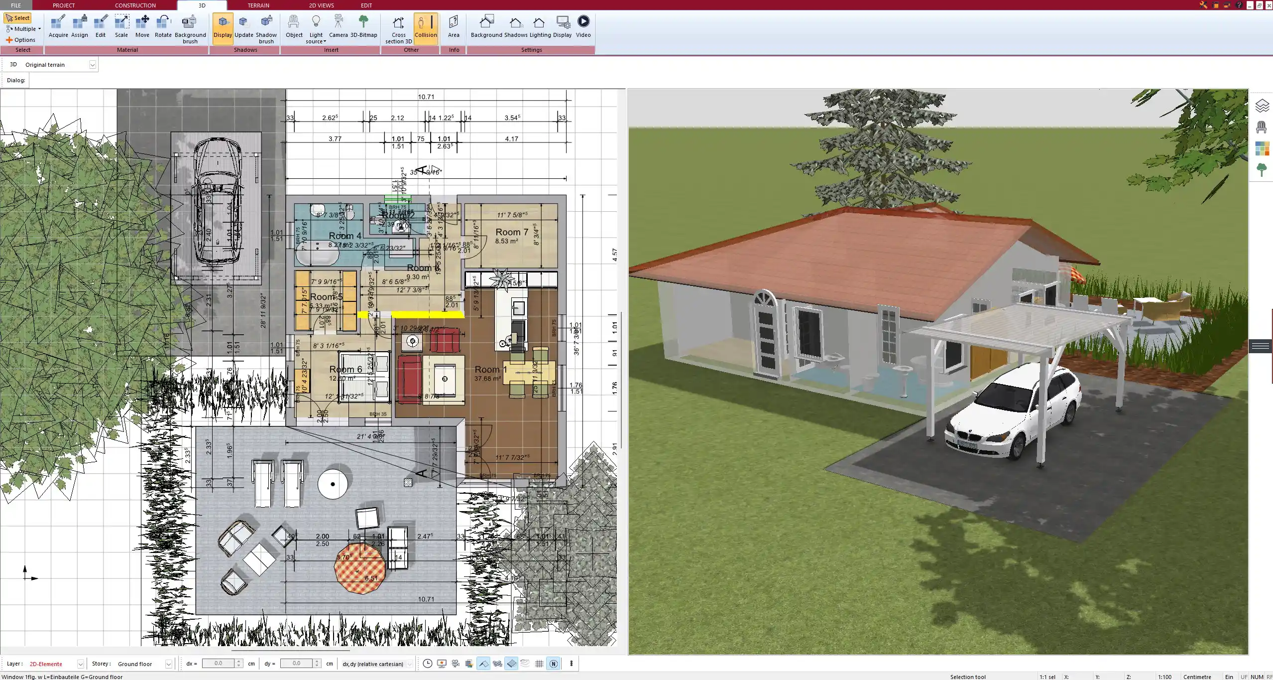Activate the Background brush tool
1273x680 pixels.
tap(190, 29)
